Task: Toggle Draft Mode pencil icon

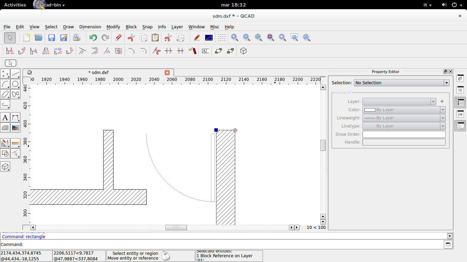Action: 197,38
